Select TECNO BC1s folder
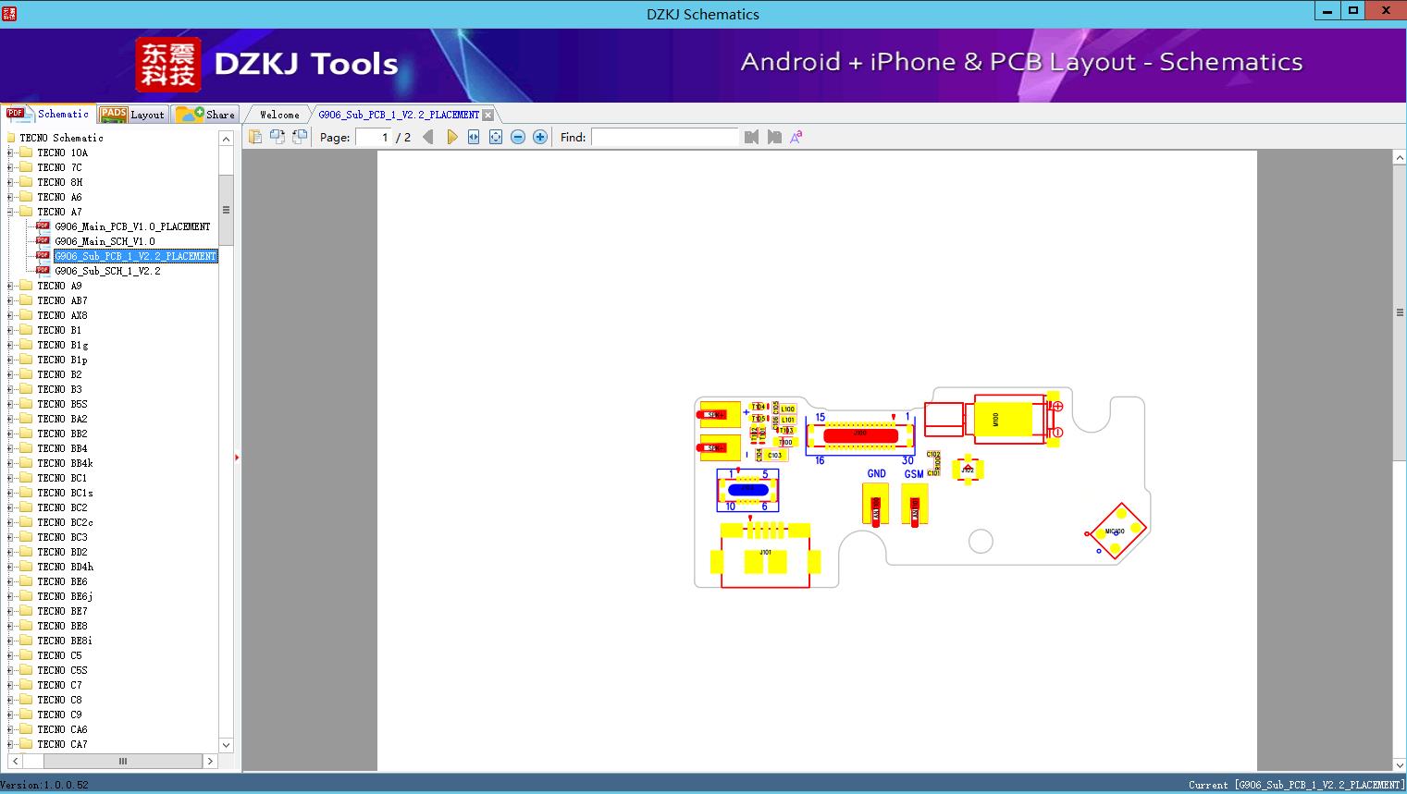 coord(65,493)
